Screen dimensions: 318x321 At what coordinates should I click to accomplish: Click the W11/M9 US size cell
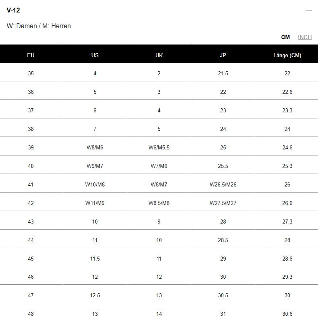[x=95, y=203]
